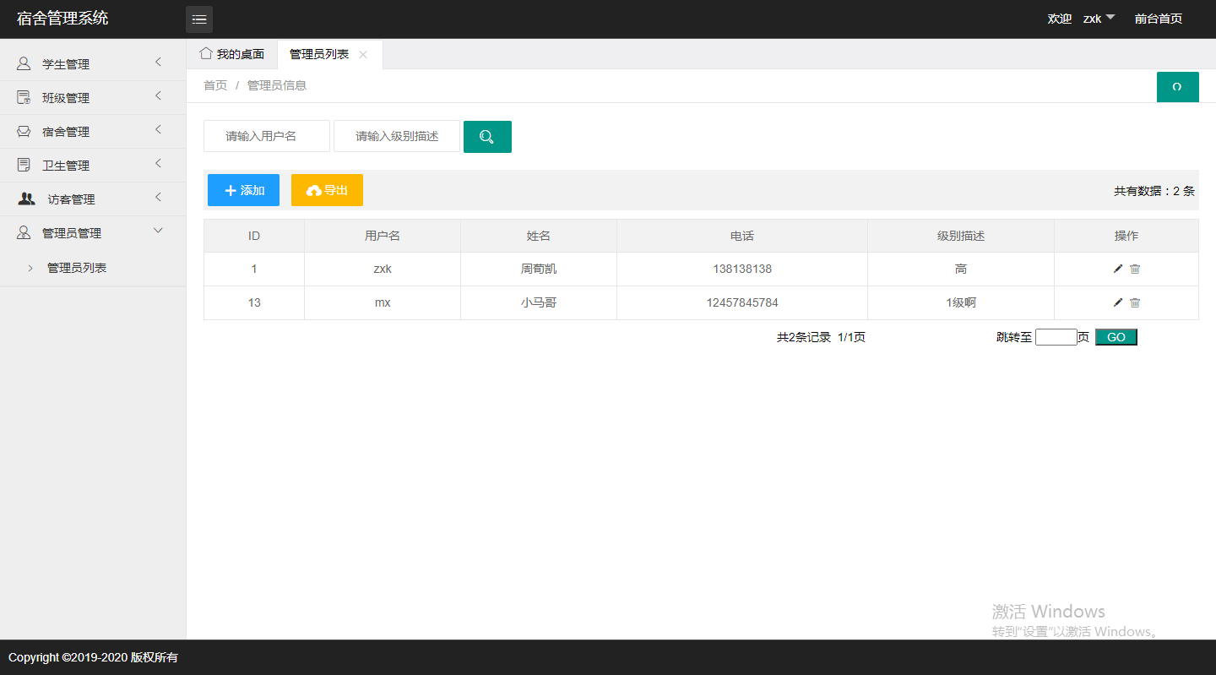Expand the 学生管理 menu chevron
The height and width of the screenshot is (675, 1216).
pos(158,63)
